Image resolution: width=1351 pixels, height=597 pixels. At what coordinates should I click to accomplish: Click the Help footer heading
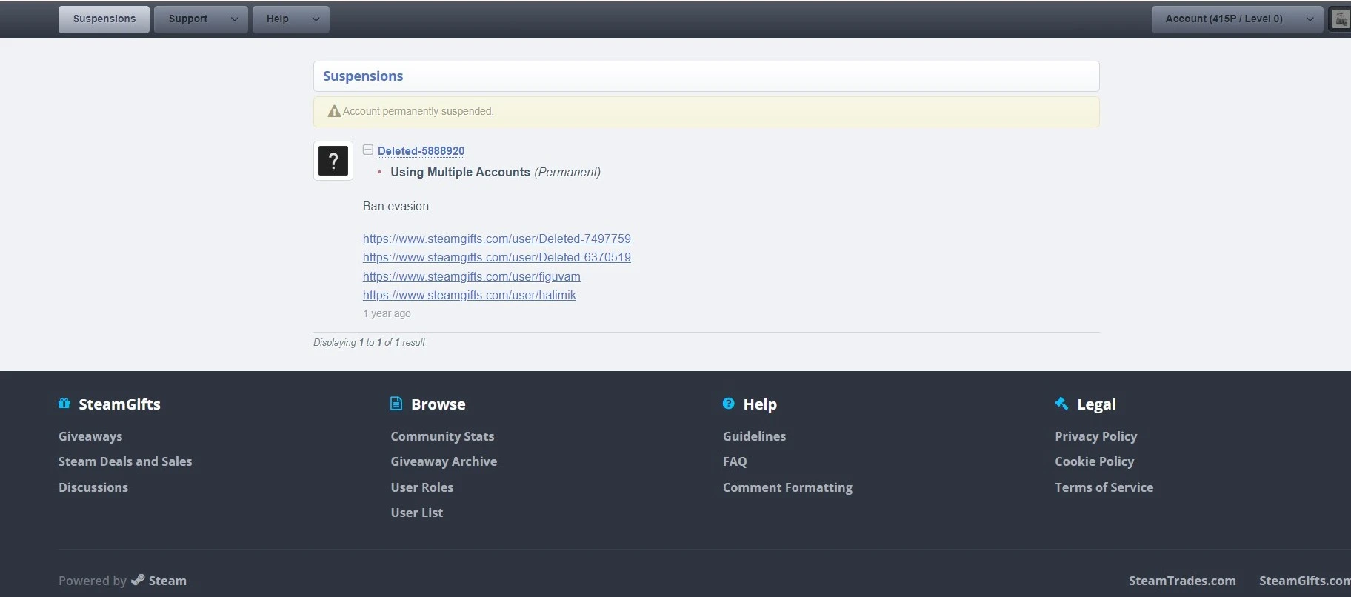point(760,404)
